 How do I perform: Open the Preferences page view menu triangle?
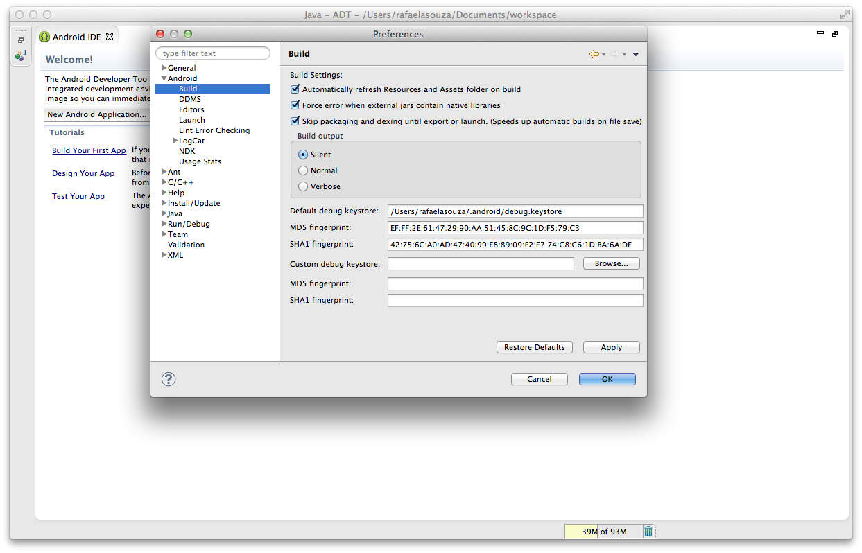tap(635, 54)
